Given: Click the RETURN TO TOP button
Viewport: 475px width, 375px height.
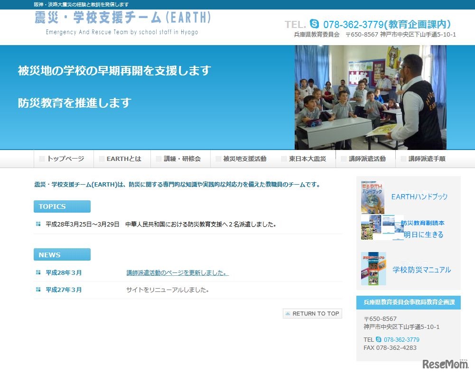Looking at the screenshot, I should click(x=312, y=313).
